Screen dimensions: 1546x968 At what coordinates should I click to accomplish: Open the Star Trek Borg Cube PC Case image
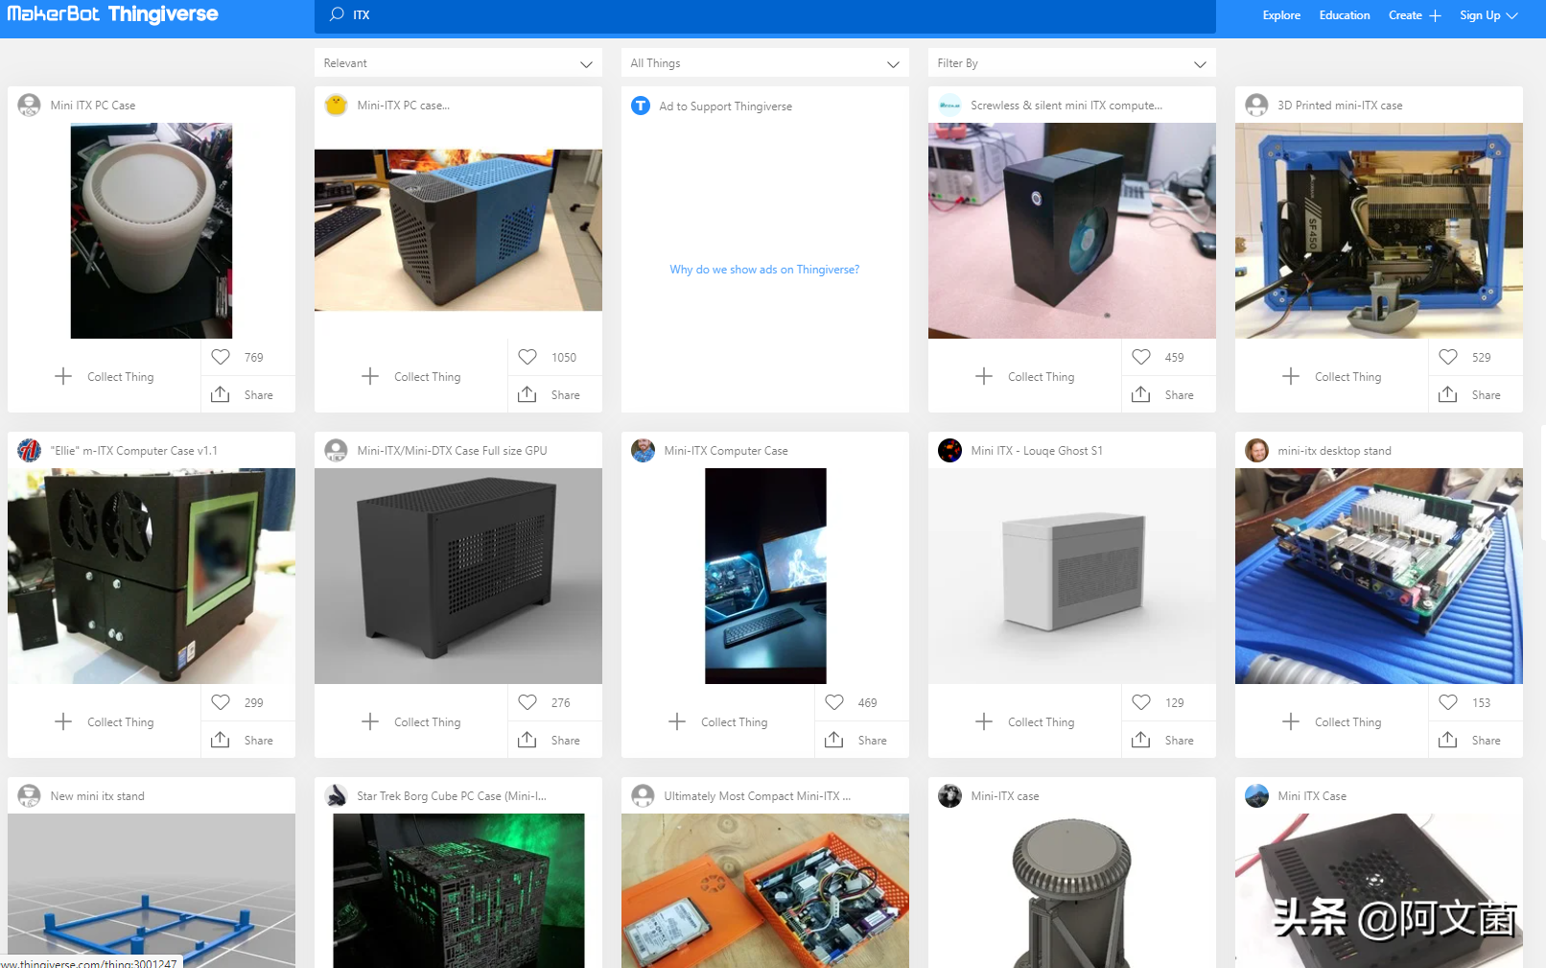(458, 890)
